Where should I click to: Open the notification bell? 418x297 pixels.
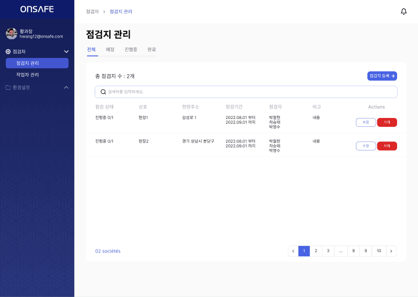403,11
